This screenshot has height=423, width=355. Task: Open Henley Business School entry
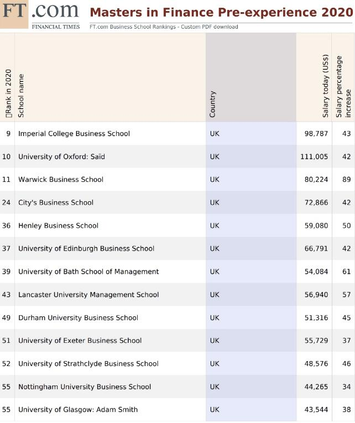coord(58,226)
